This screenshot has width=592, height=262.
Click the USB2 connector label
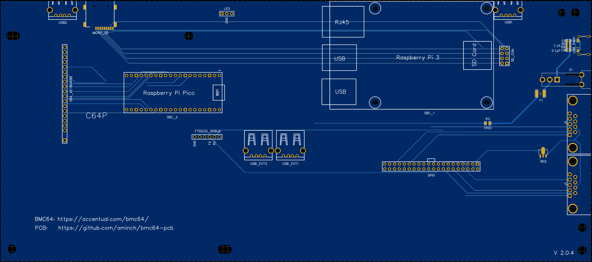click(x=63, y=23)
